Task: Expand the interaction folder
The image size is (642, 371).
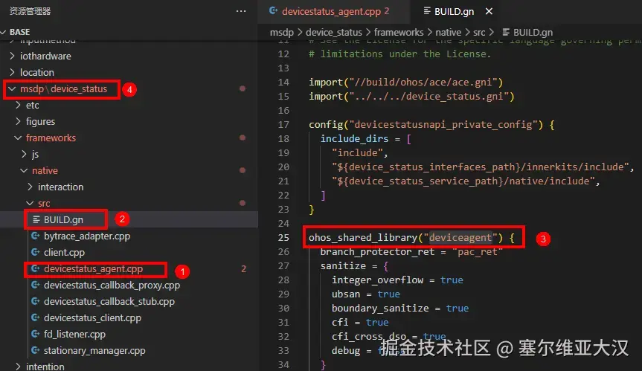Action: point(30,187)
